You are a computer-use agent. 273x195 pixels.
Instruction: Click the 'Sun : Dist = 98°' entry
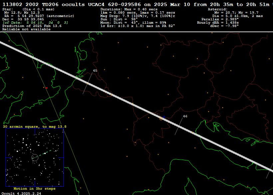pyautogui.click(x=119, y=19)
